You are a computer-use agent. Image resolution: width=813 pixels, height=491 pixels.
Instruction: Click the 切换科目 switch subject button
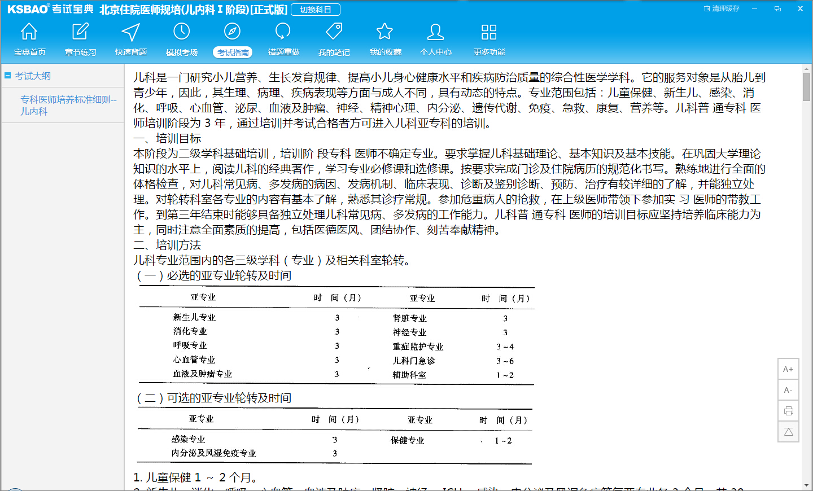[316, 10]
